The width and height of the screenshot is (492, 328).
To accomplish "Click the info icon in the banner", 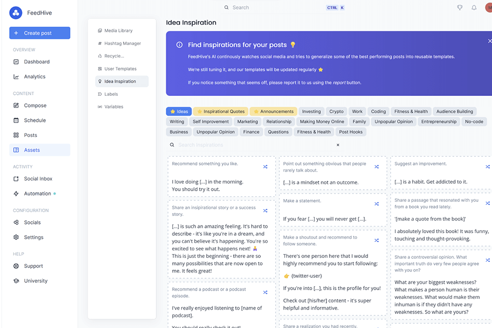I will tap(179, 45).
